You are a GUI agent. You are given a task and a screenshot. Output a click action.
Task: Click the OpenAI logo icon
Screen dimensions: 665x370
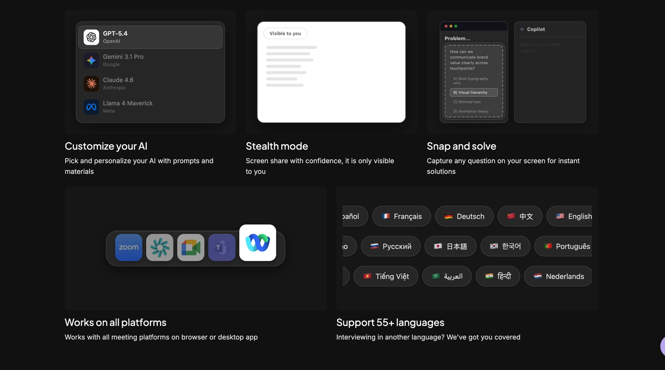(91, 37)
